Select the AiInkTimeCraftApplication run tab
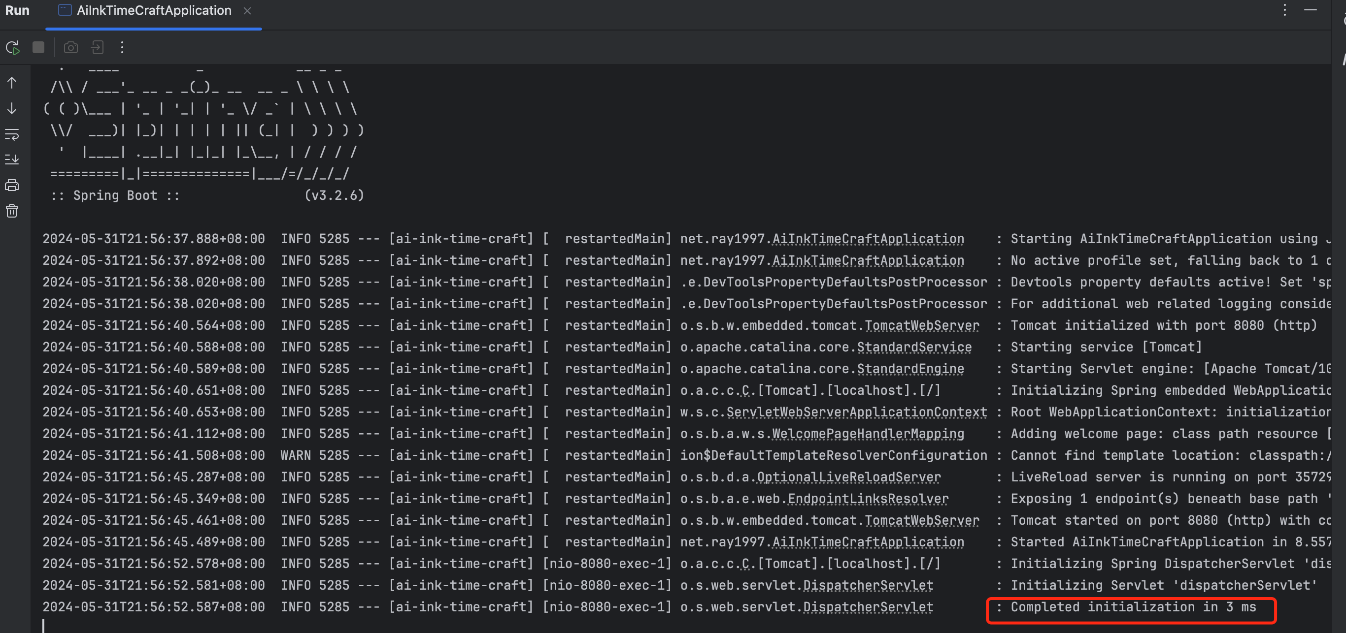Image resolution: width=1346 pixels, height=633 pixels. coord(153,10)
